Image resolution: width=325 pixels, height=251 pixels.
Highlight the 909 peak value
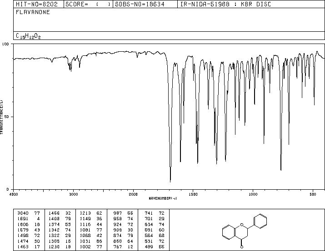(x=118, y=230)
